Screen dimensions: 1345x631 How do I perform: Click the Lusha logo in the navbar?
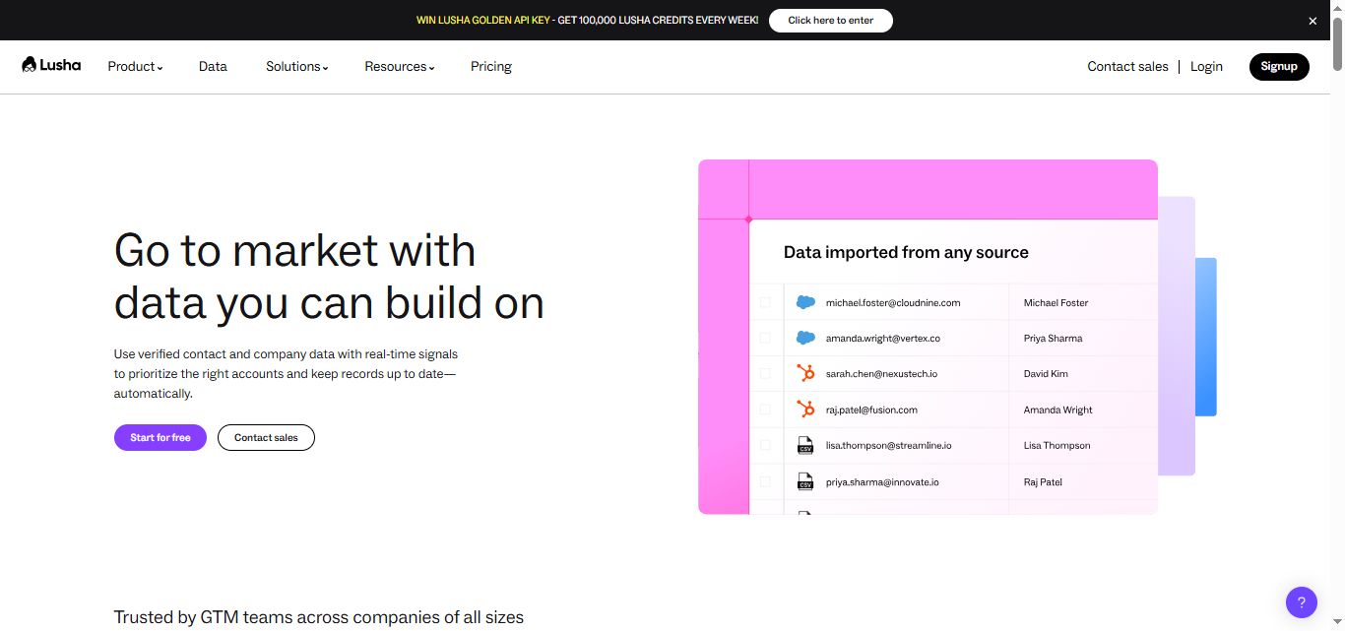(50, 65)
